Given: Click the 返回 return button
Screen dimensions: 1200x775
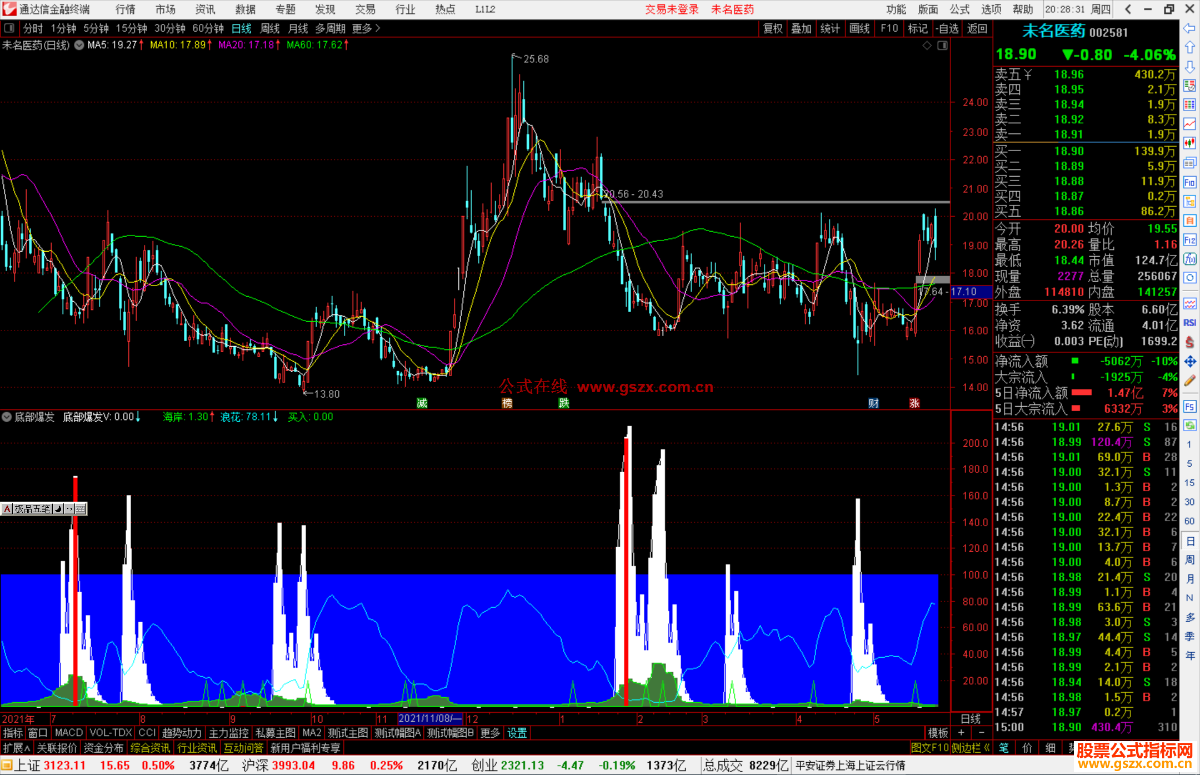Looking at the screenshot, I should 977,28.
